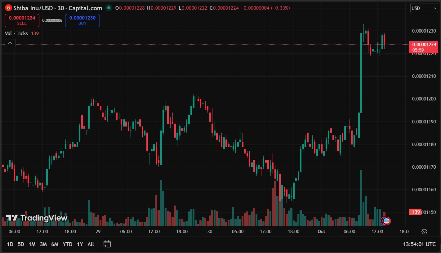Open the go-to-date calendar icon
This screenshot has width=441, height=253.
click(x=107, y=244)
